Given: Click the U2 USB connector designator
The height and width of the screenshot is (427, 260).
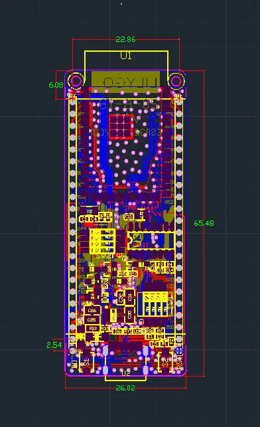Looking at the screenshot, I should pyautogui.click(x=125, y=373).
